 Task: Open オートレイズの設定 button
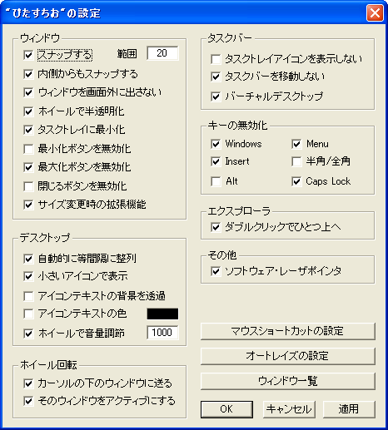point(288,356)
